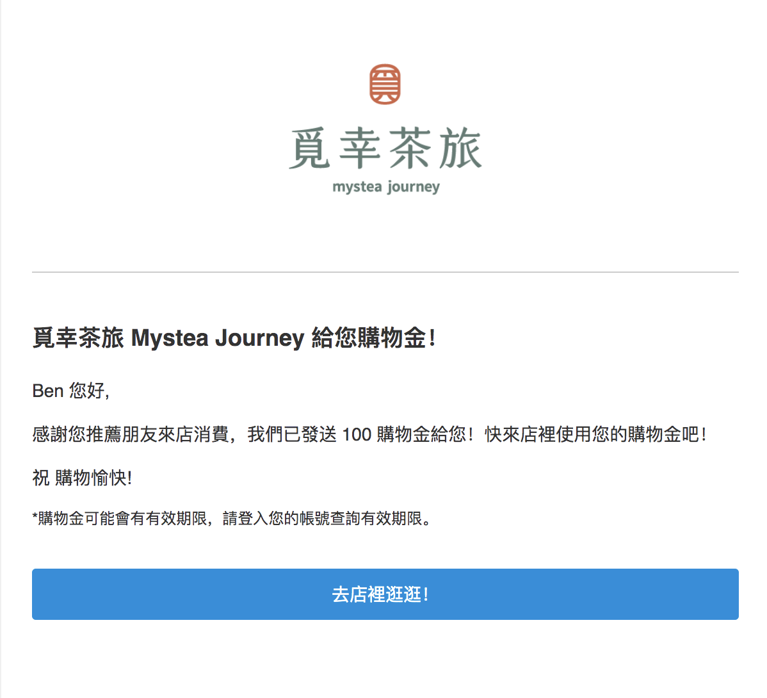This screenshot has width=767, height=698.
Task: Click the greeting text Ben 您好,
Action: (x=71, y=391)
